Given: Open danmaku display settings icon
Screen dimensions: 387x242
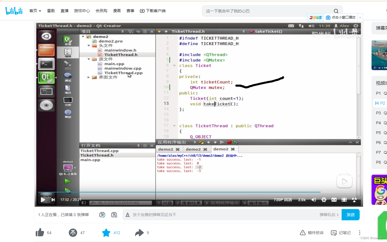Looking at the screenshot, I should [x=114, y=215].
